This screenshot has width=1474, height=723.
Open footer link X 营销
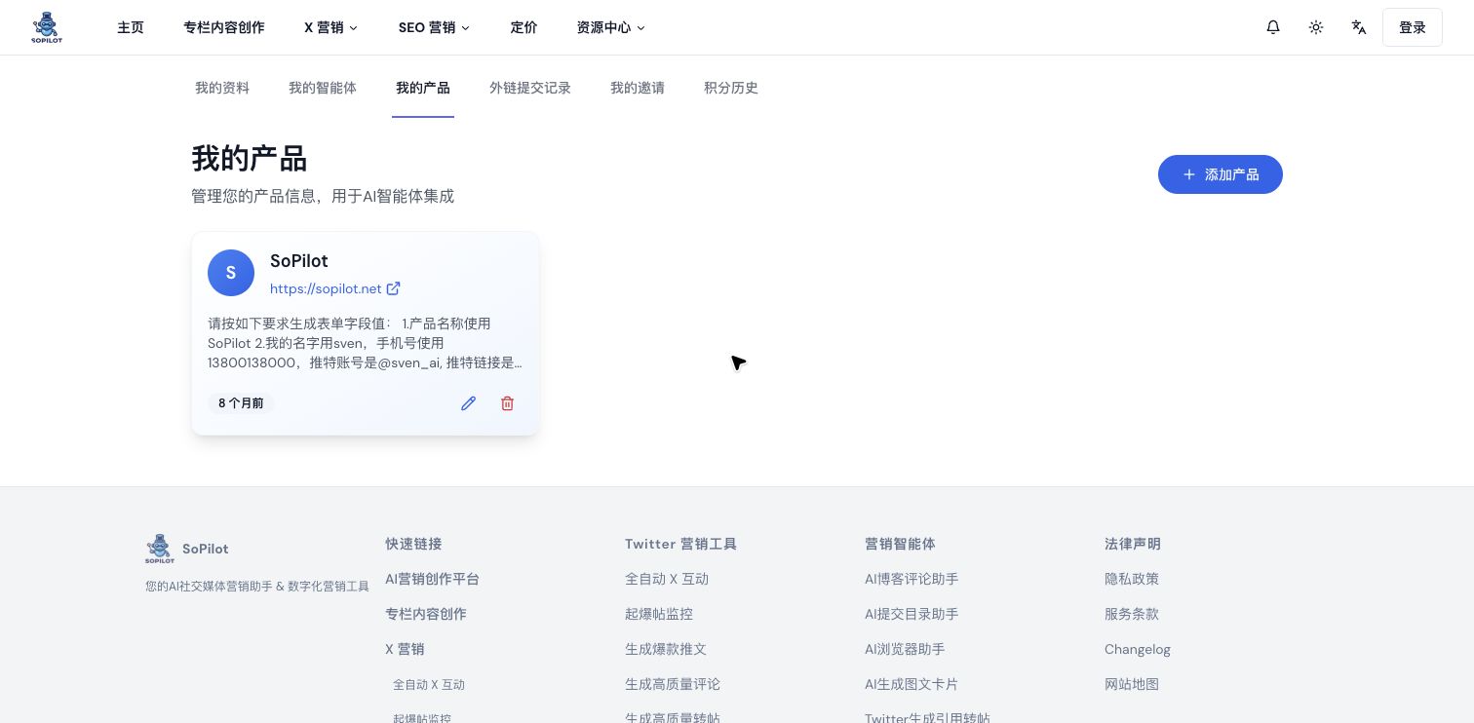[405, 649]
